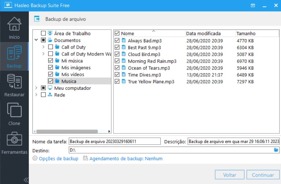Click the Meu computador monitor icon
The width and height of the screenshot is (281, 184).
(x=50, y=88)
